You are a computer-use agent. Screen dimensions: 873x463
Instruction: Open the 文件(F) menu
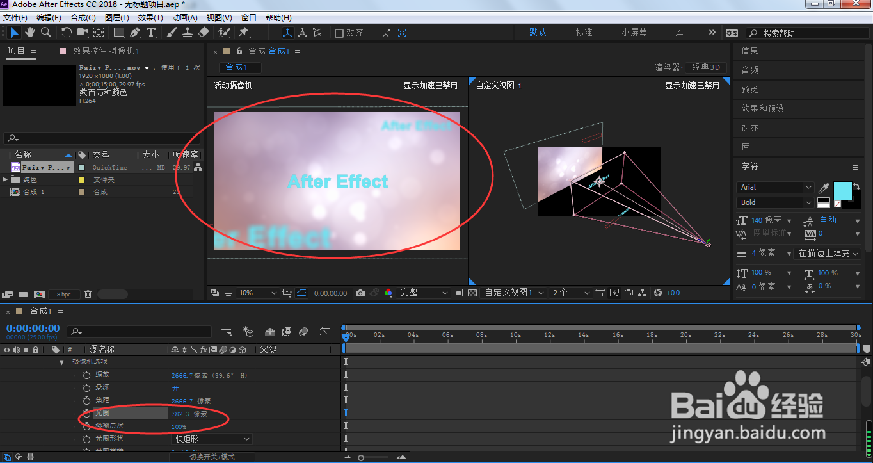15,18
